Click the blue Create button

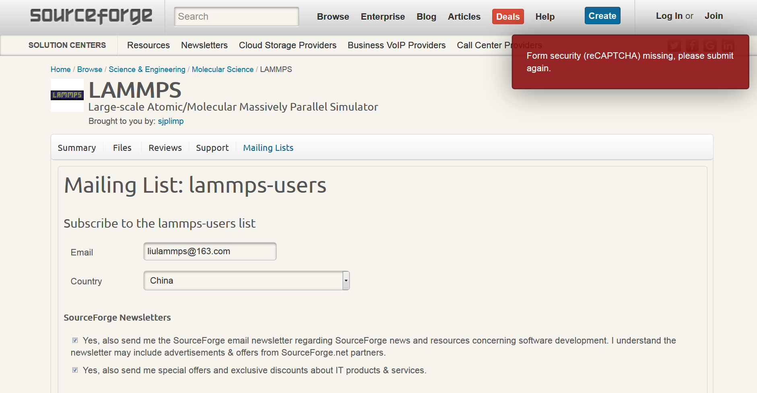tap(602, 16)
